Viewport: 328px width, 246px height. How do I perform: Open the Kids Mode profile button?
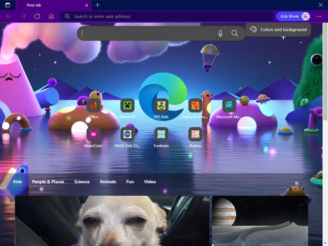tap(293, 16)
